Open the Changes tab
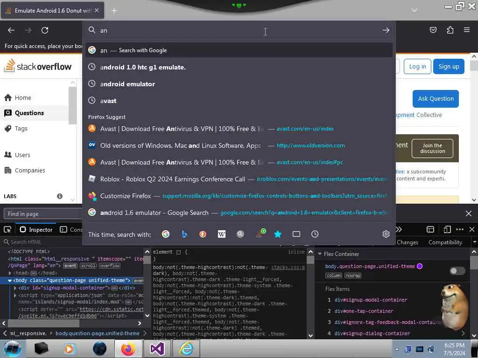 (x=407, y=242)
